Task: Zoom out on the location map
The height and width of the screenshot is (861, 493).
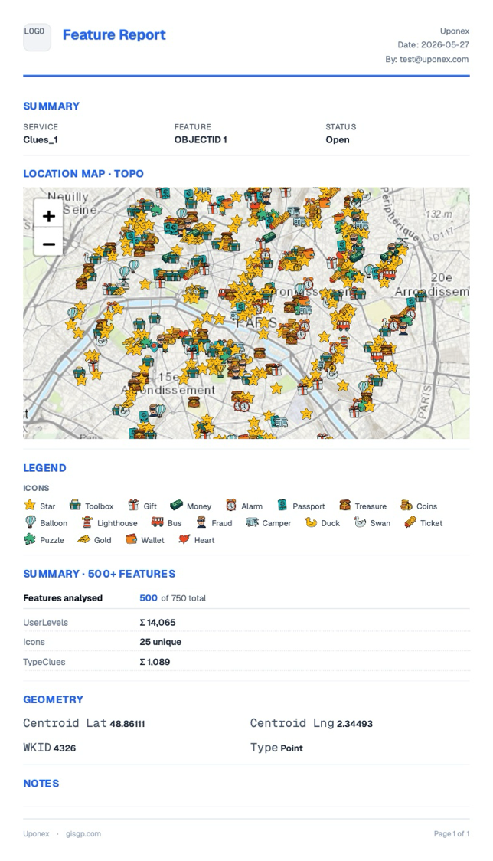Action: pyautogui.click(x=48, y=244)
